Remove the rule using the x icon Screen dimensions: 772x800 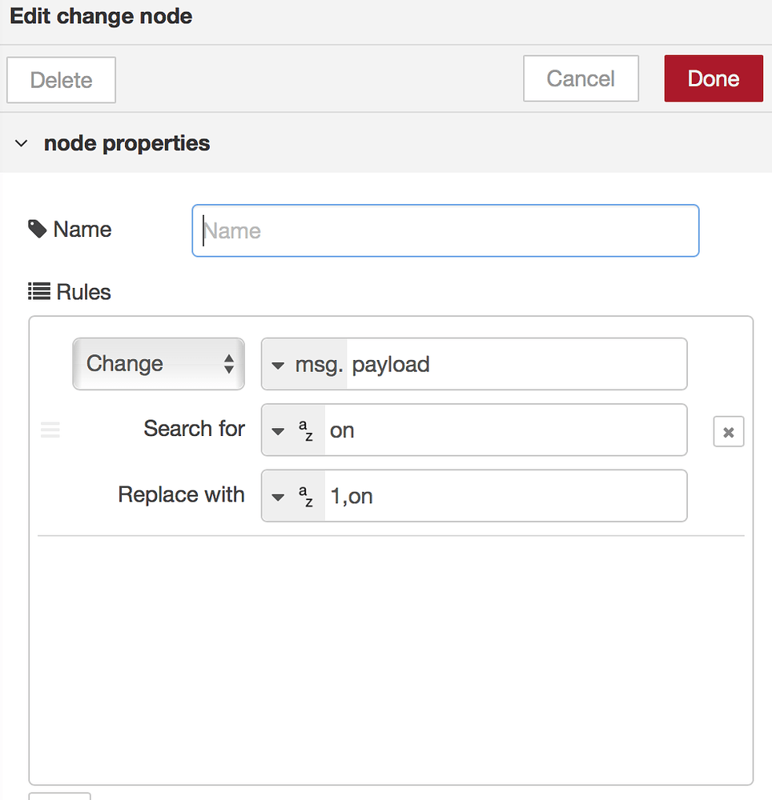pyautogui.click(x=729, y=431)
